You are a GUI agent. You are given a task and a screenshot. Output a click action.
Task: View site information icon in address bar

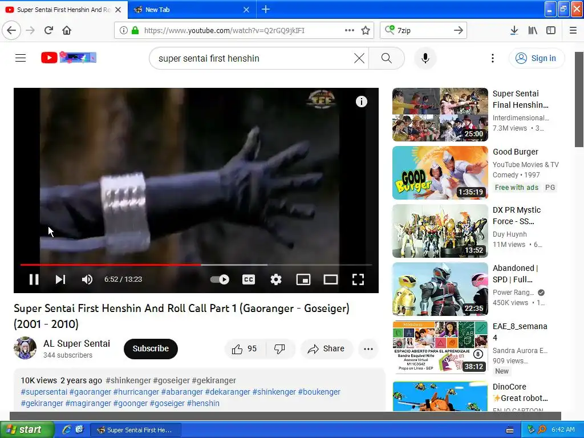(123, 30)
